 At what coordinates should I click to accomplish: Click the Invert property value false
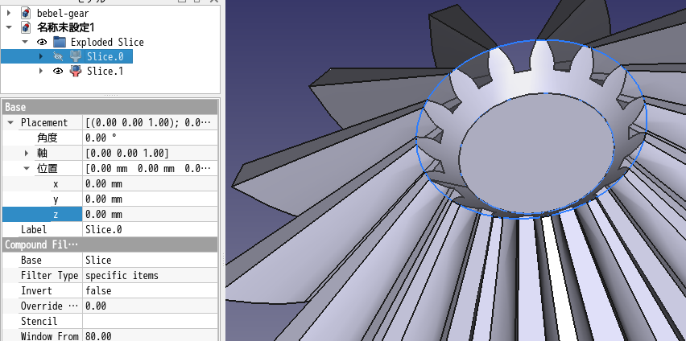[150, 290]
